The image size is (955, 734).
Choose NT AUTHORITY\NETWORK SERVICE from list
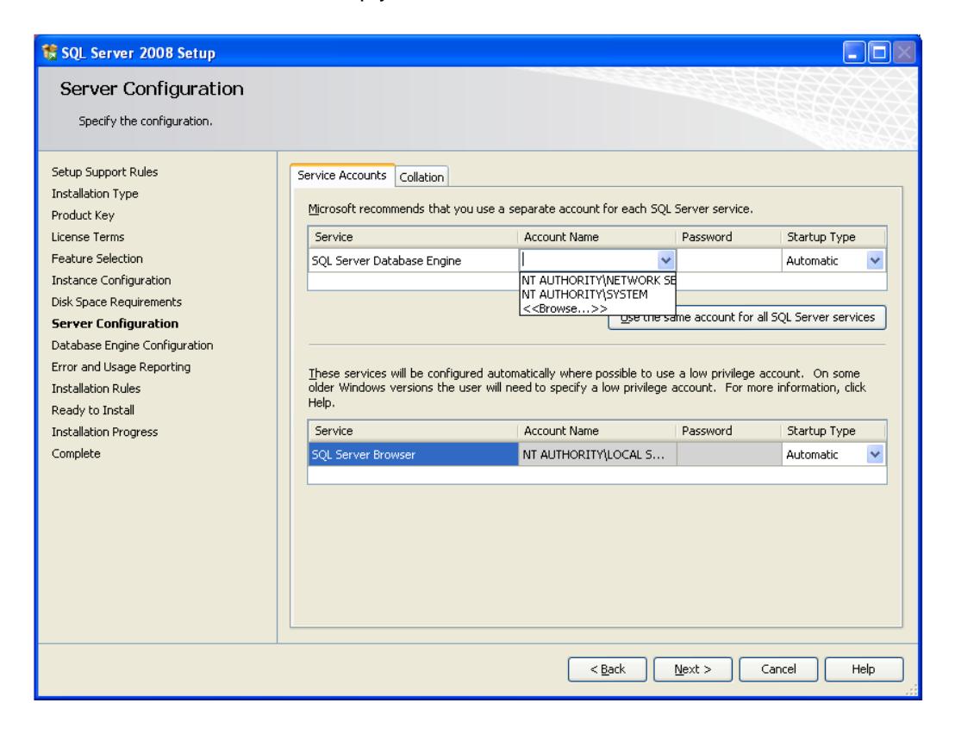point(598,280)
